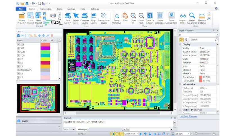Open the SST layer selector dropdown

pyautogui.click(x=217, y=35)
